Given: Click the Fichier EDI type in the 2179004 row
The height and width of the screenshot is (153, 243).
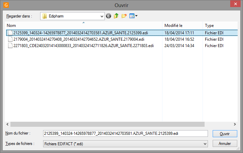Looking at the screenshot, I should pyautogui.click(x=214, y=39).
